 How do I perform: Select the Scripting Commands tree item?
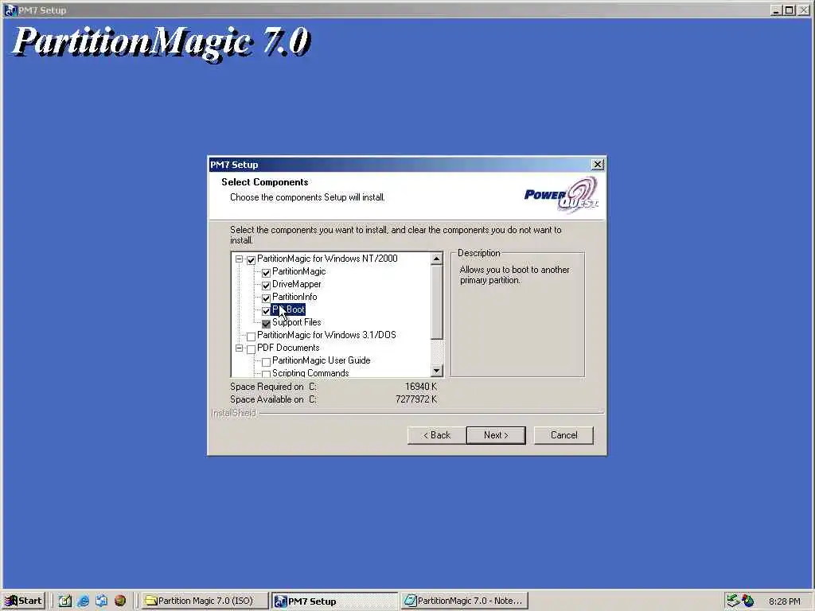point(310,373)
